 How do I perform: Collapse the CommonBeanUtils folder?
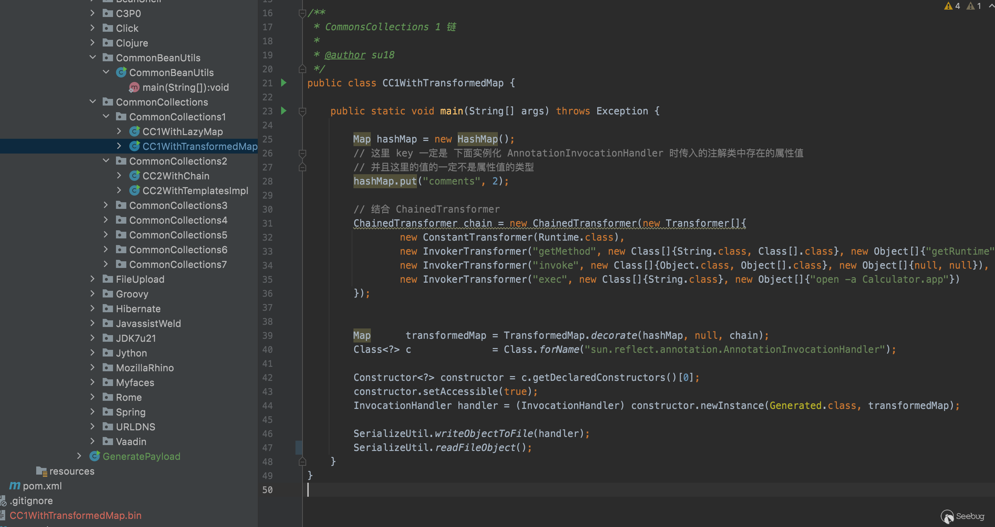(93, 58)
